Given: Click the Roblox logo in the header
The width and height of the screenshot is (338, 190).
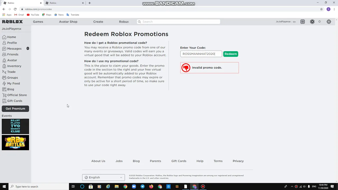Looking at the screenshot, I should (12, 22).
